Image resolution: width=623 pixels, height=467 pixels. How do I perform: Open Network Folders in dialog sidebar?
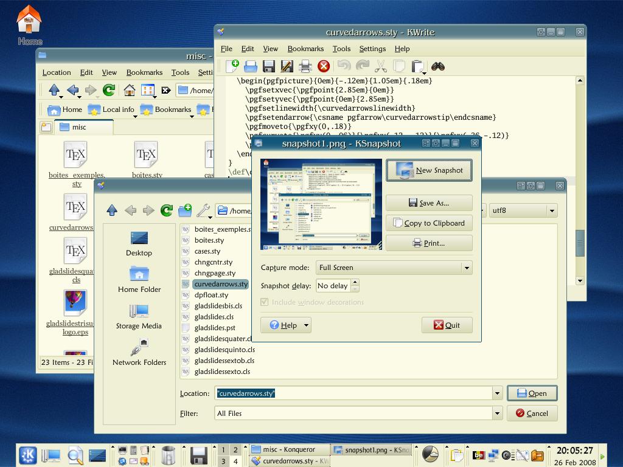point(139,353)
